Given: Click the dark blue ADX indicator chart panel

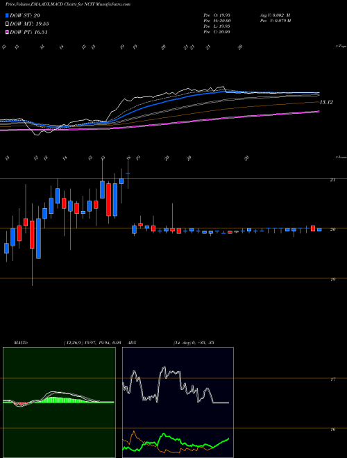Looking at the screenshot, I should [x=178, y=402].
